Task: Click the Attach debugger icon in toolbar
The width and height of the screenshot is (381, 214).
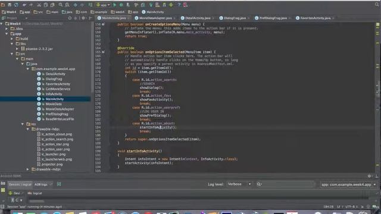Action: tap(128, 5)
